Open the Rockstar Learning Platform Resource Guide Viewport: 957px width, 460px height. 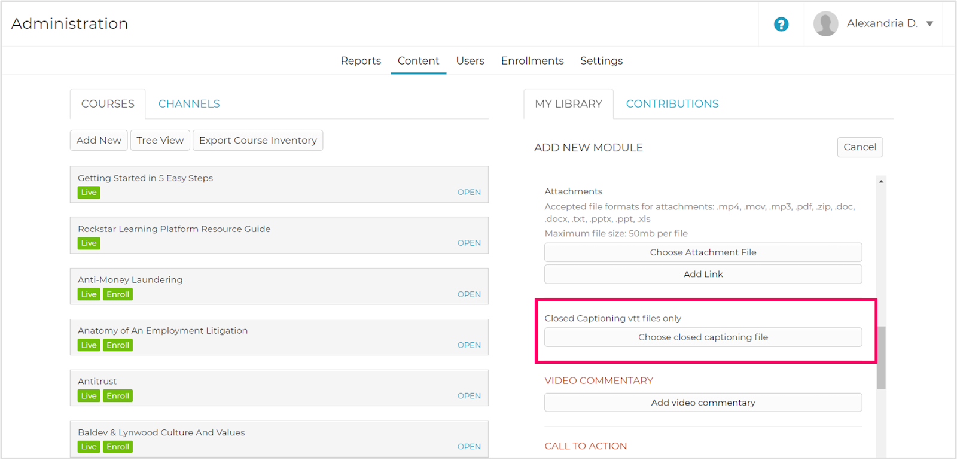[469, 243]
